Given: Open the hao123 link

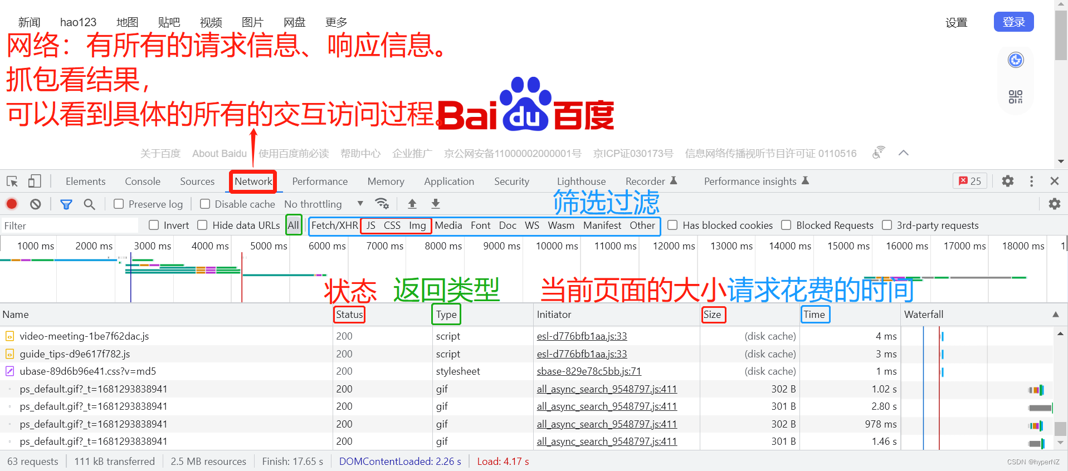Looking at the screenshot, I should coord(78,22).
